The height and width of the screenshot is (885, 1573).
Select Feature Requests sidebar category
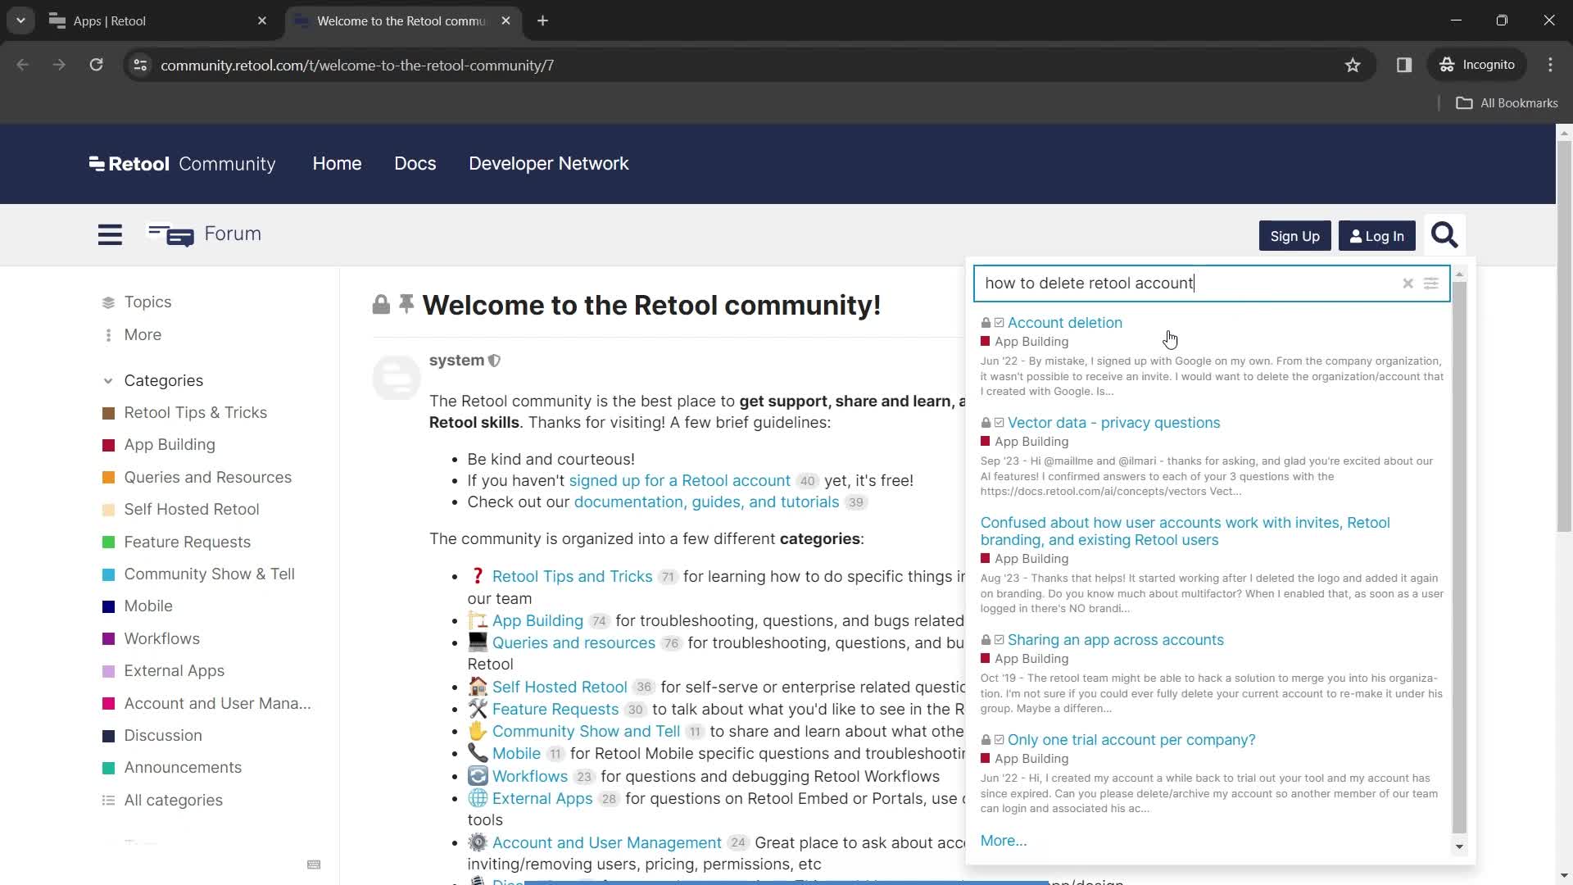coord(187,542)
